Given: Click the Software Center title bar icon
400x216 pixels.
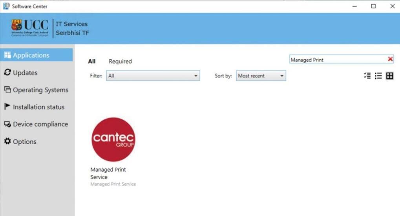Looking at the screenshot, I should [x=6, y=6].
